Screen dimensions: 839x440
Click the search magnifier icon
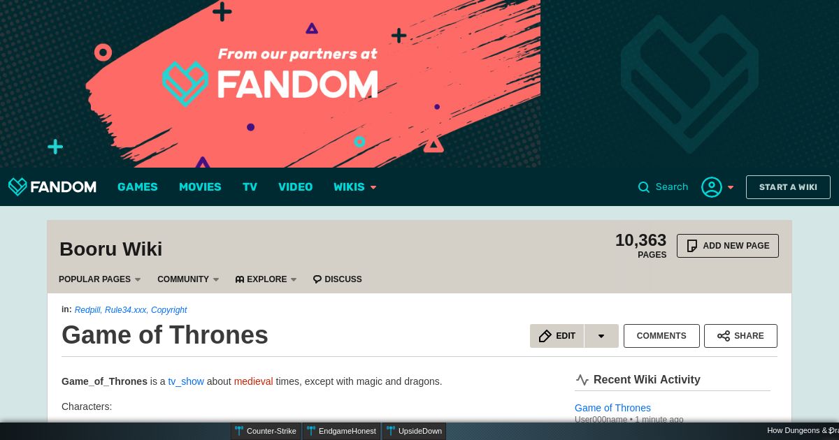coord(644,187)
